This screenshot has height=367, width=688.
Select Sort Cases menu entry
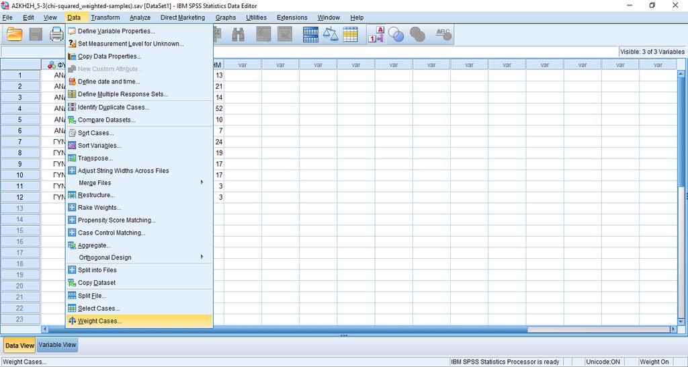(139, 133)
